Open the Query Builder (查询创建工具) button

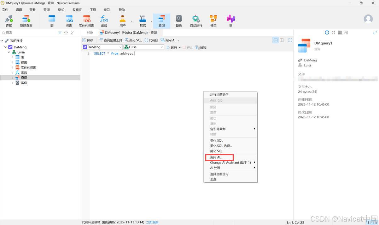click(x=111, y=40)
